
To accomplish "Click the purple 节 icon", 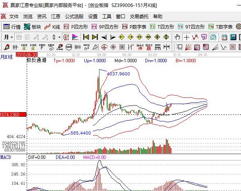I will pos(204,37).
